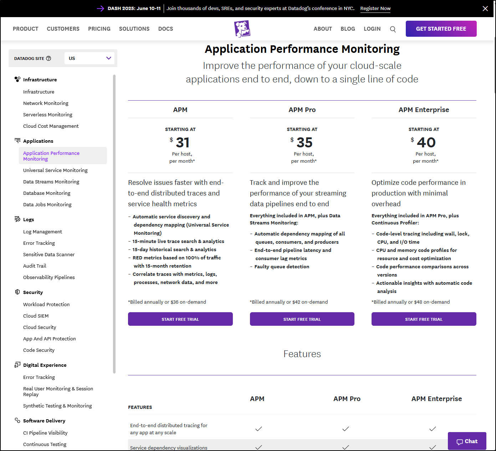496x451 pixels.
Task: Select App And API Protection
Action: [49, 339]
